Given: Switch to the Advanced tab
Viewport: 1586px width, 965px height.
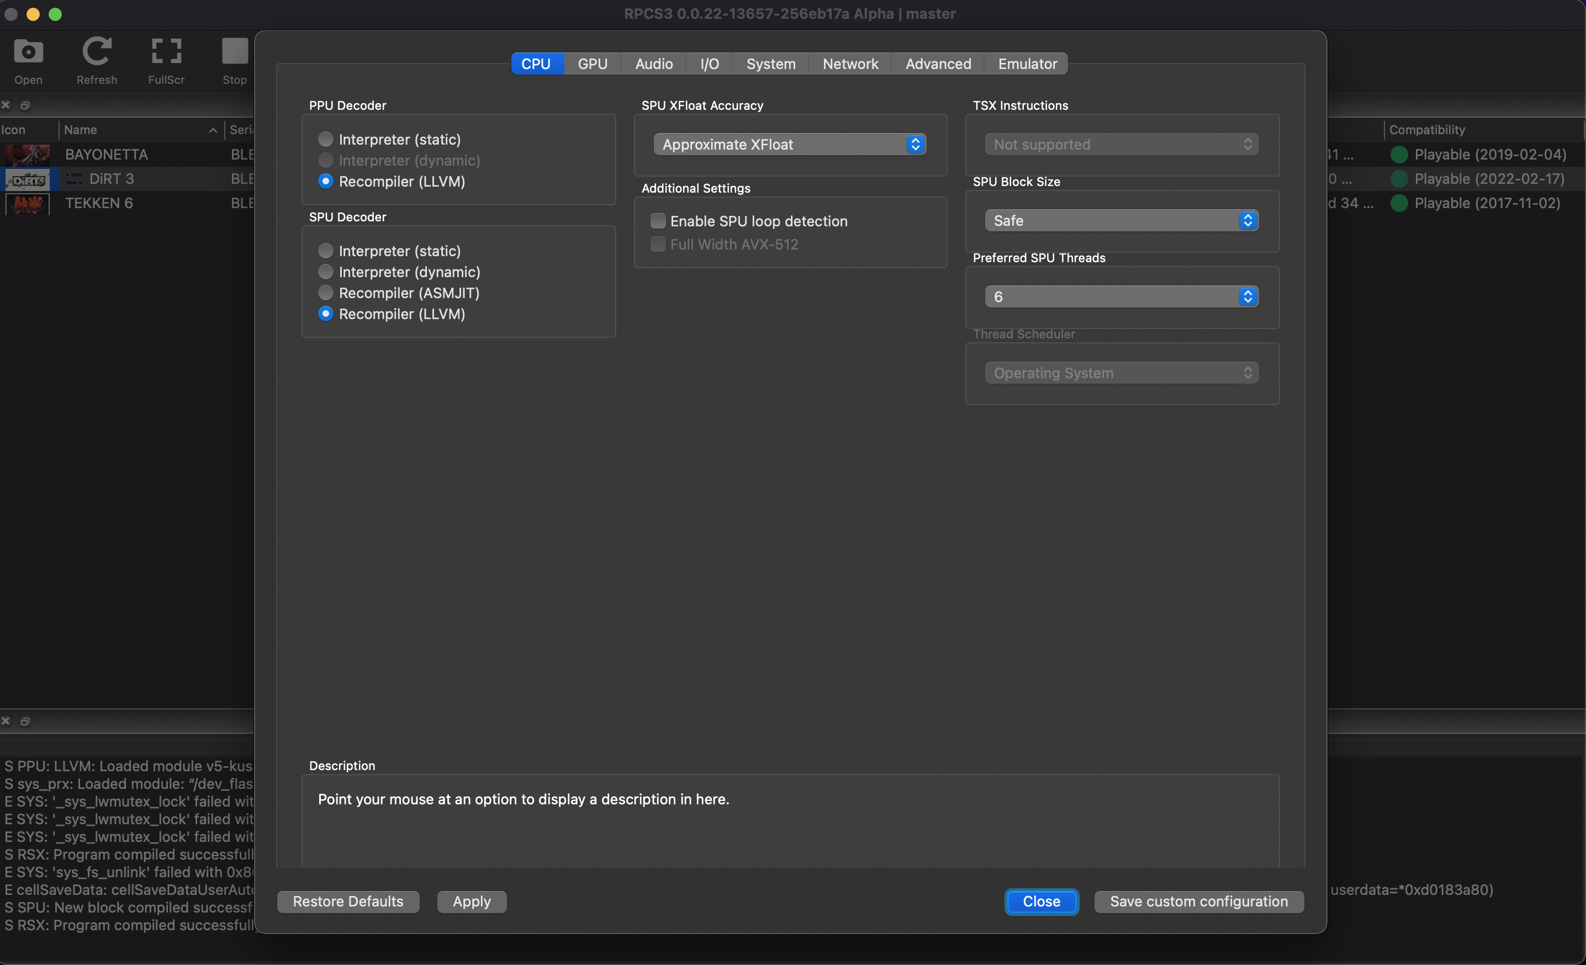Looking at the screenshot, I should (x=938, y=63).
